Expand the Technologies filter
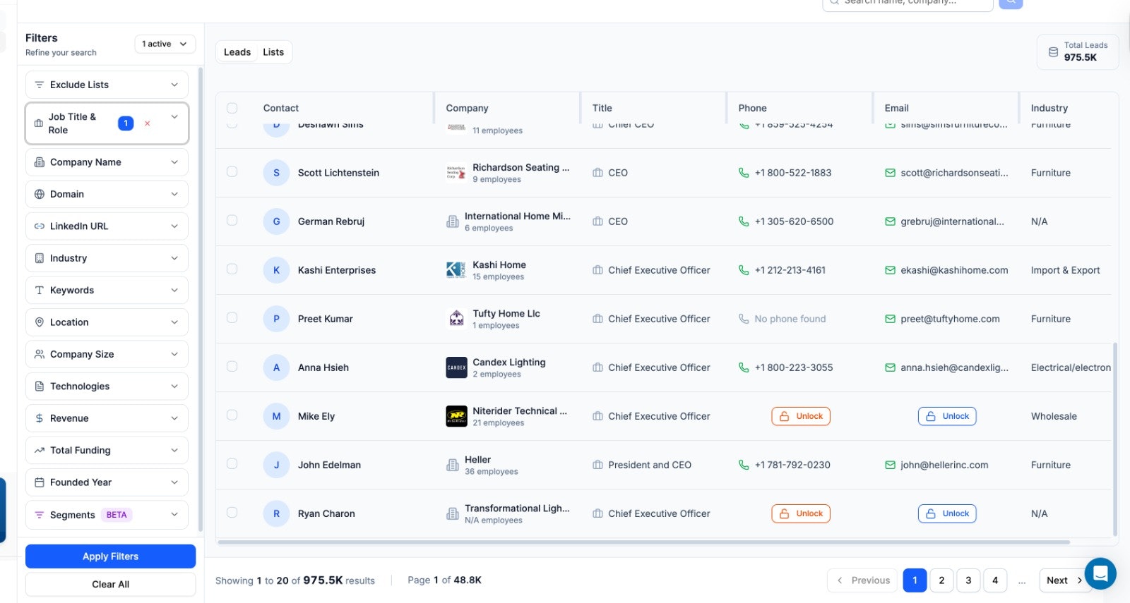 pos(107,386)
